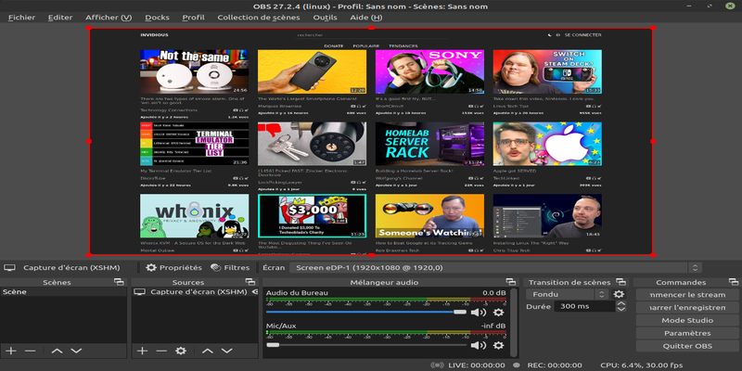
Task: Open Mic/Aux settings gear
Action: 498,345
